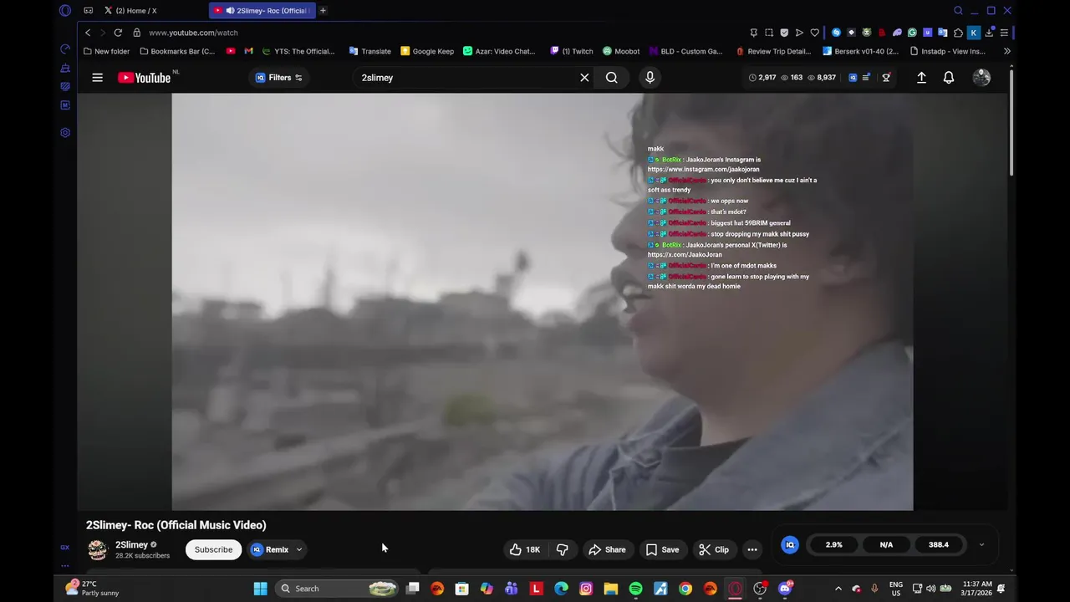Click the vidIQ badge beside 2.9%

click(x=790, y=545)
